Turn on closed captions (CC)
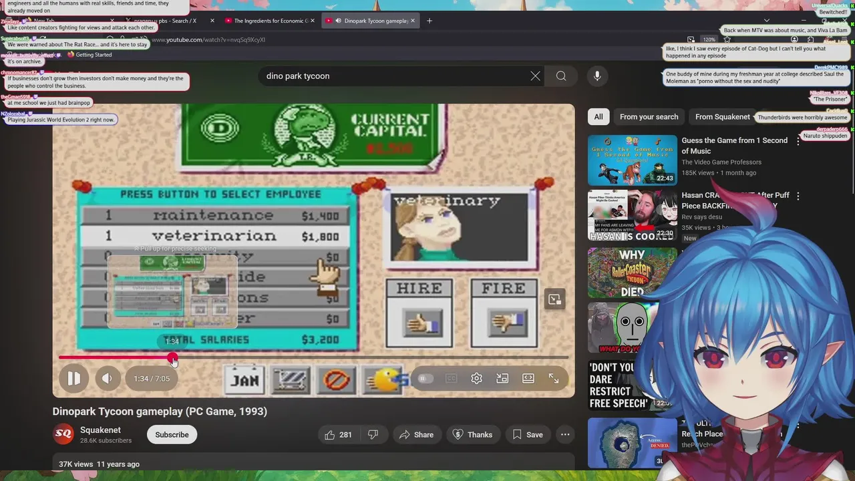The image size is (855, 481). (x=451, y=378)
